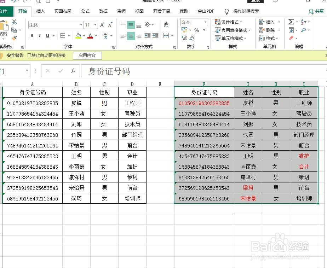Click the 启用内容 button

point(87,56)
